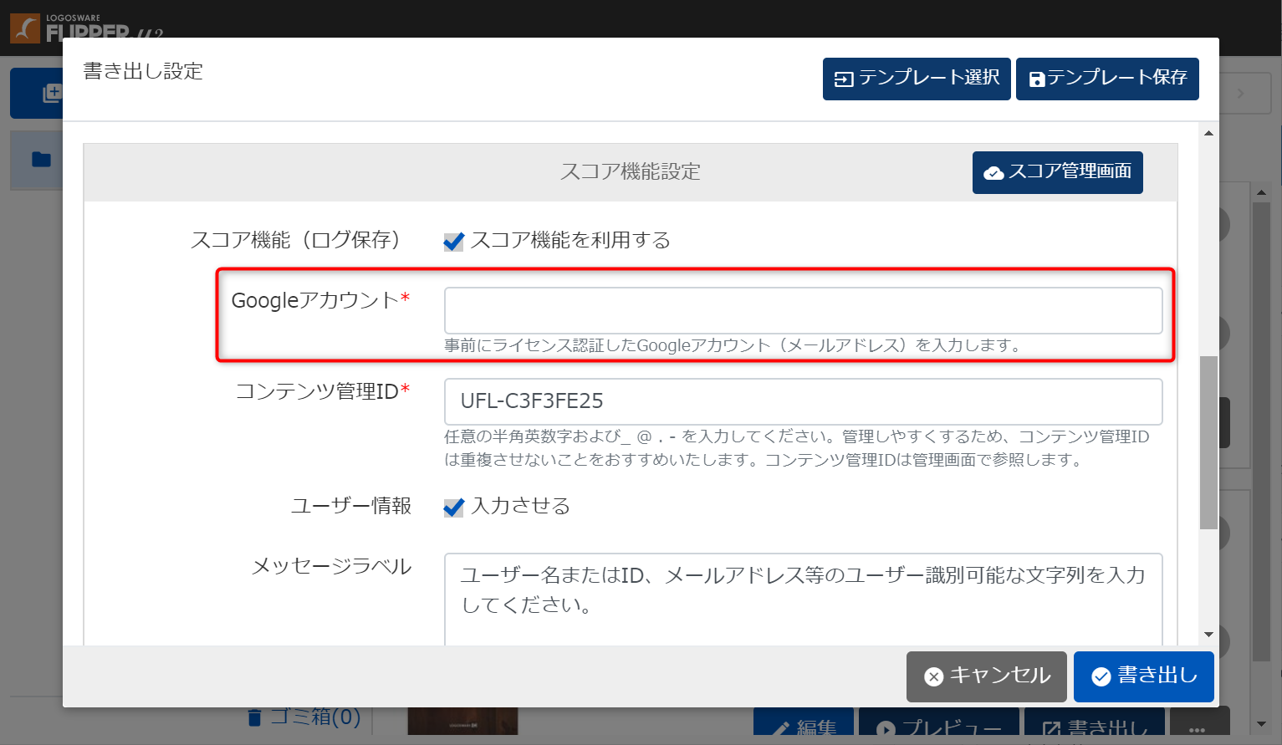Click the Google account hint text 事前にライセンス認証
1282x745 pixels.
point(733,345)
